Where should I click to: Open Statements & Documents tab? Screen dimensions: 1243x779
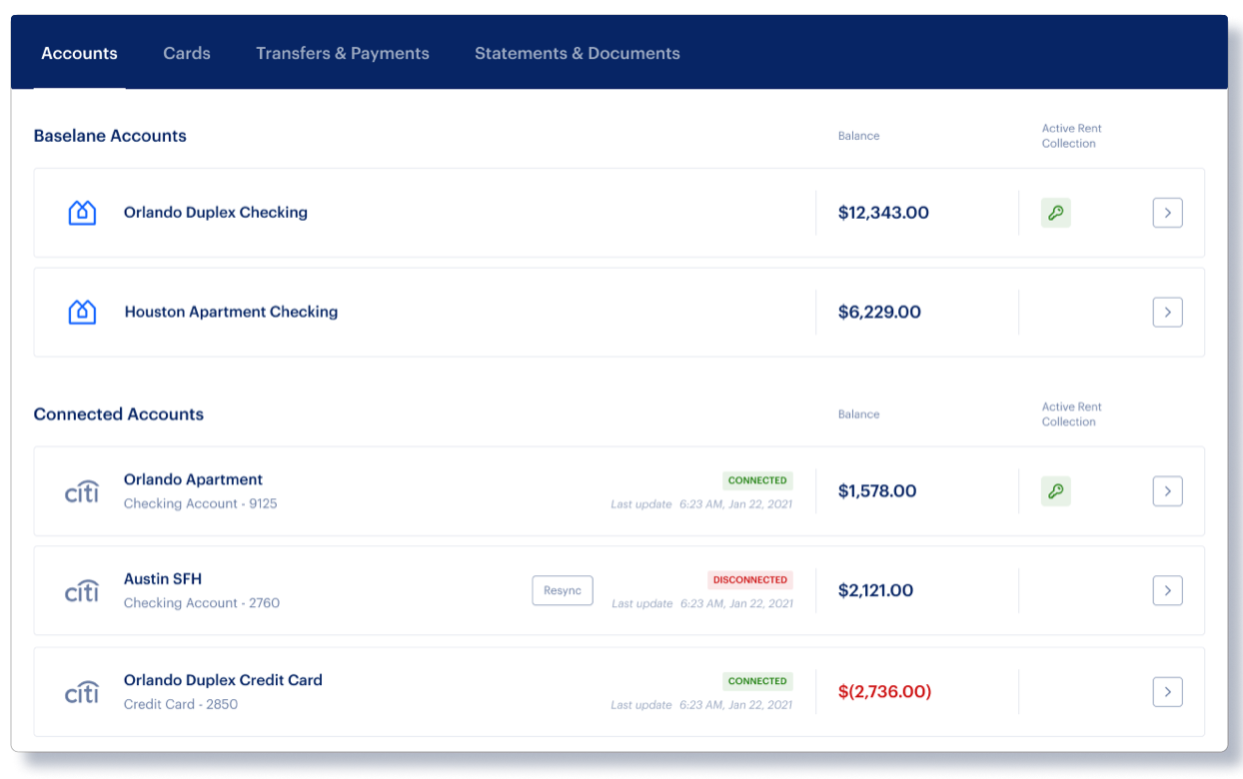[x=578, y=54]
